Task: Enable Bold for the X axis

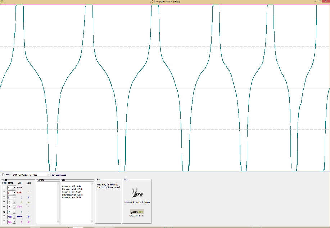Action: [4, 188]
